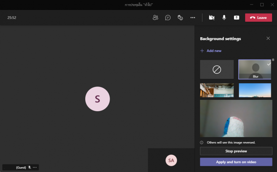277x172 pixels.
Task: Click Add new background link
Action: 214,51
